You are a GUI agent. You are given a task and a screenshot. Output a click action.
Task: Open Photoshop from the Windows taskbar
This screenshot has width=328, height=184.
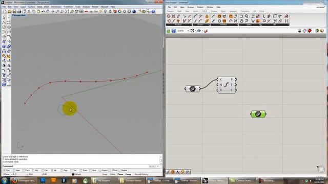[x=43, y=180]
